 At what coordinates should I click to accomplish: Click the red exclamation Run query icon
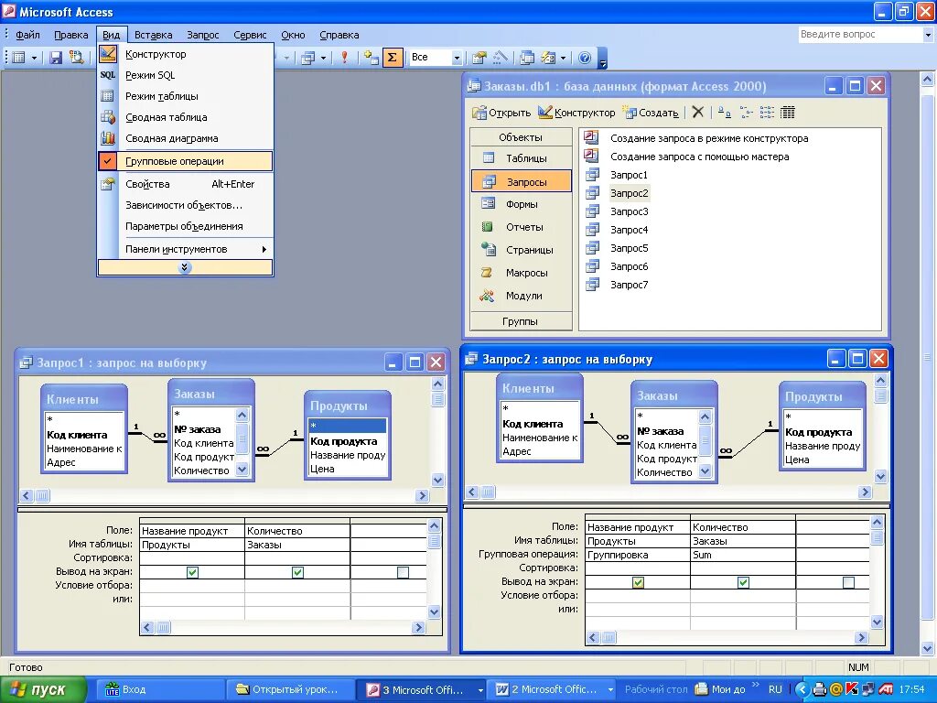click(344, 58)
